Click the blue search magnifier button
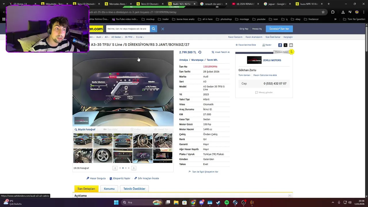 coord(154,29)
